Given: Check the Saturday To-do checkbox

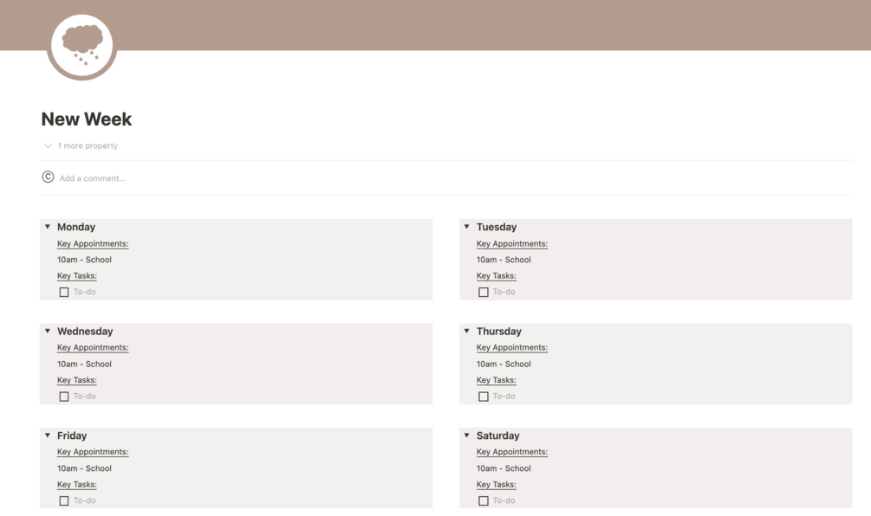Looking at the screenshot, I should [484, 500].
